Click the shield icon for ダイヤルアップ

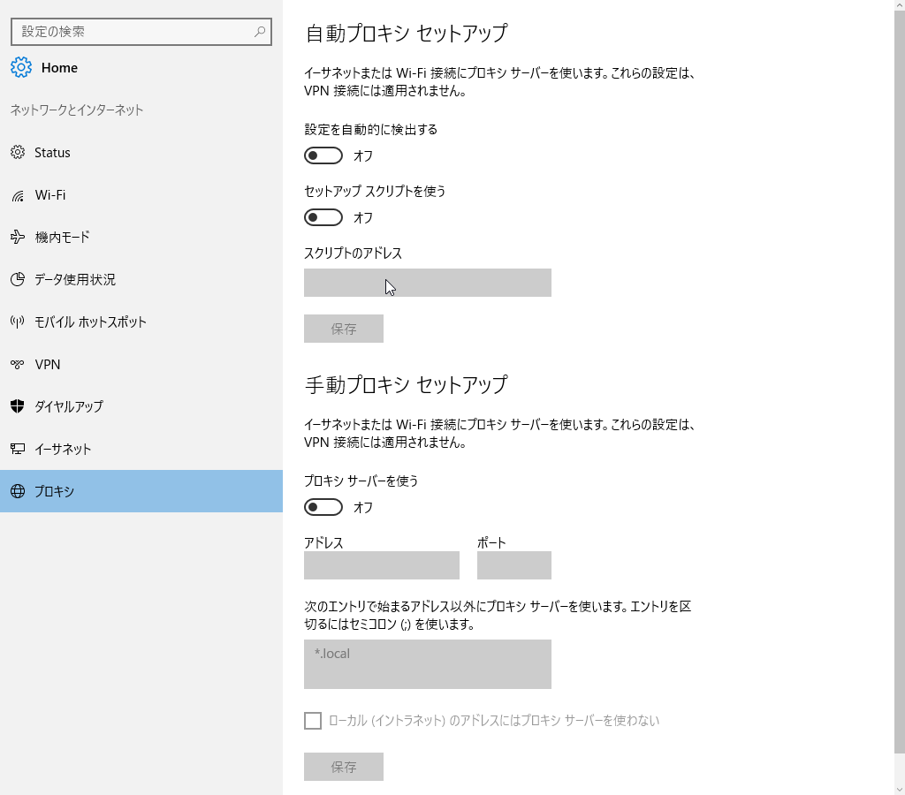18,406
